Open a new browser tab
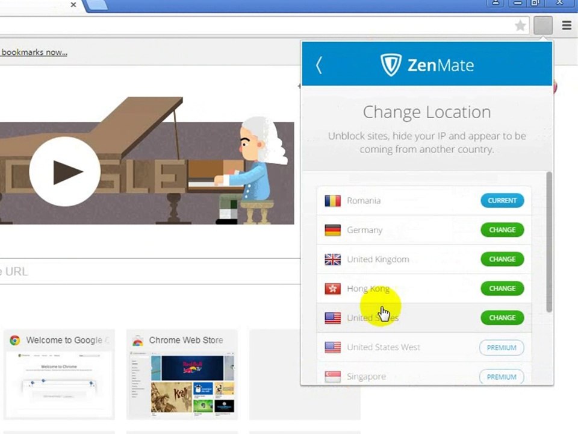The image size is (578, 434). click(98, 4)
